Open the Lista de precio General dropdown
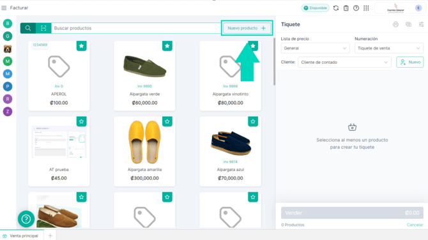 (316, 49)
